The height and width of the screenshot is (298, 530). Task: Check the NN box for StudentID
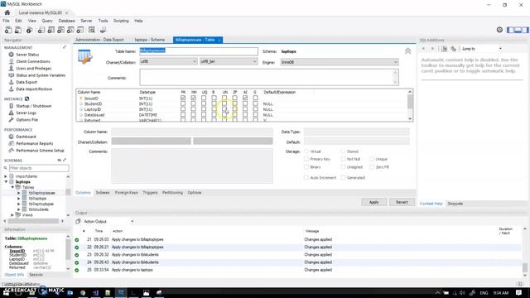(193, 103)
